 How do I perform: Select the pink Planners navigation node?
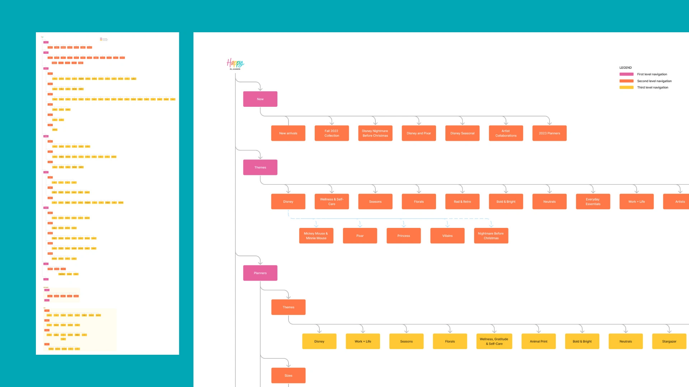tap(260, 273)
